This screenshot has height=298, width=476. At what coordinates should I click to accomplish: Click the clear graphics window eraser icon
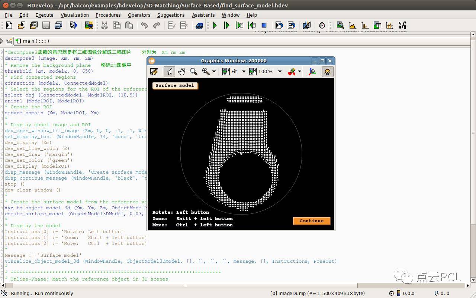click(154, 72)
